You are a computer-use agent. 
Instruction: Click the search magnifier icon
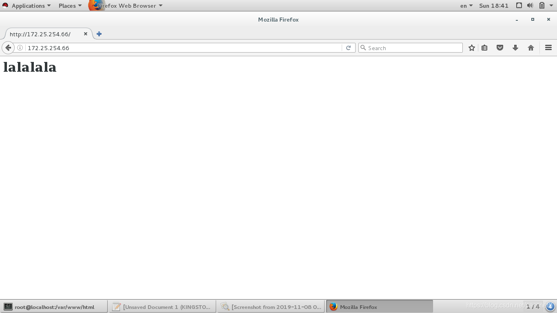[x=363, y=48]
